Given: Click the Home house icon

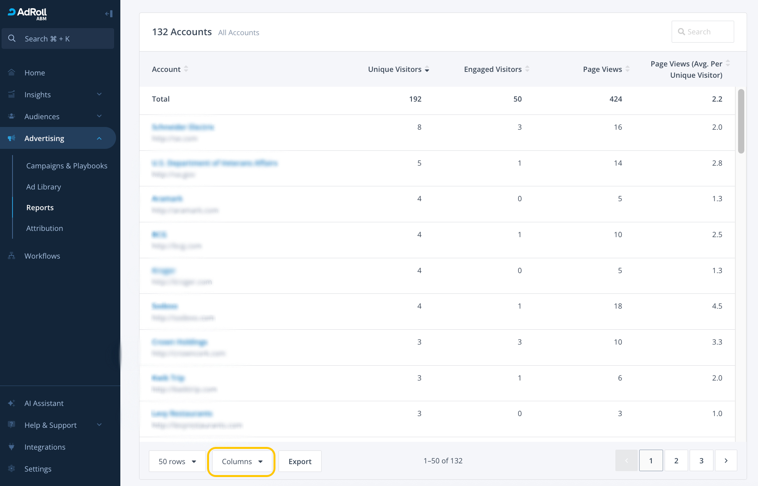Looking at the screenshot, I should tap(12, 73).
